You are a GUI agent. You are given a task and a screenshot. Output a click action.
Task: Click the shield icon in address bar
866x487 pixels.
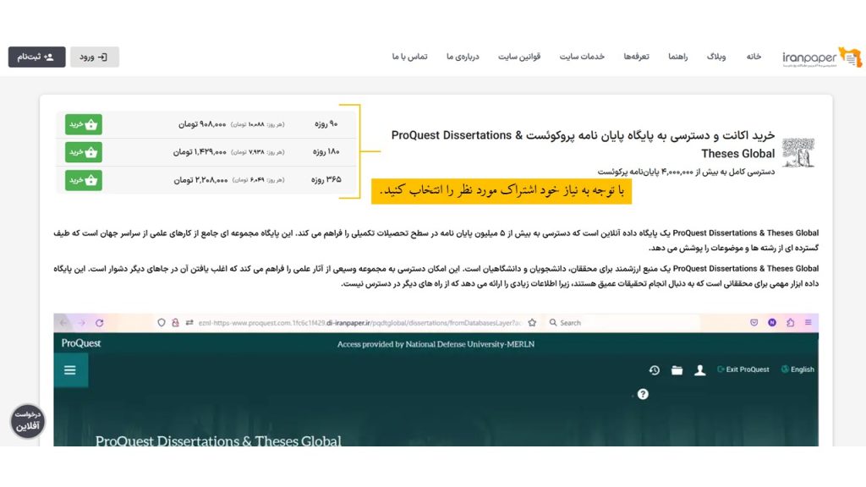(x=162, y=322)
